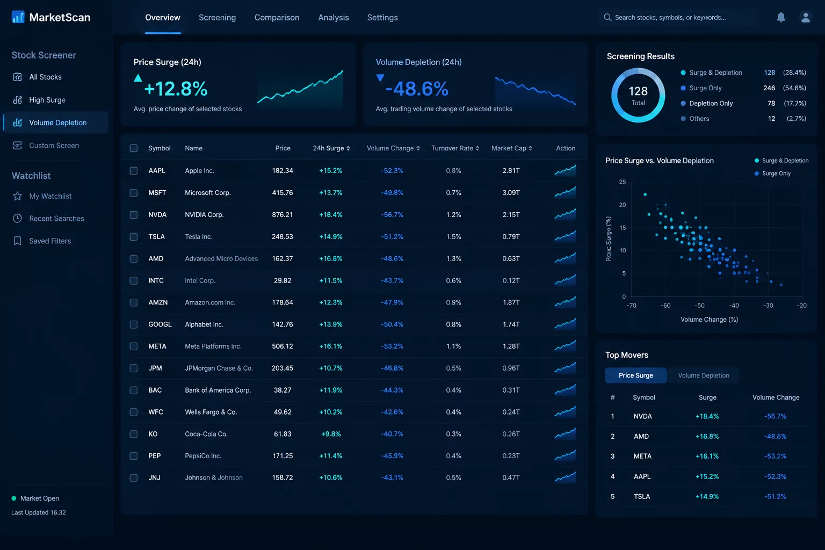Select the Price Surge Top Movers tab
Screen dimensions: 825x550
tap(636, 375)
